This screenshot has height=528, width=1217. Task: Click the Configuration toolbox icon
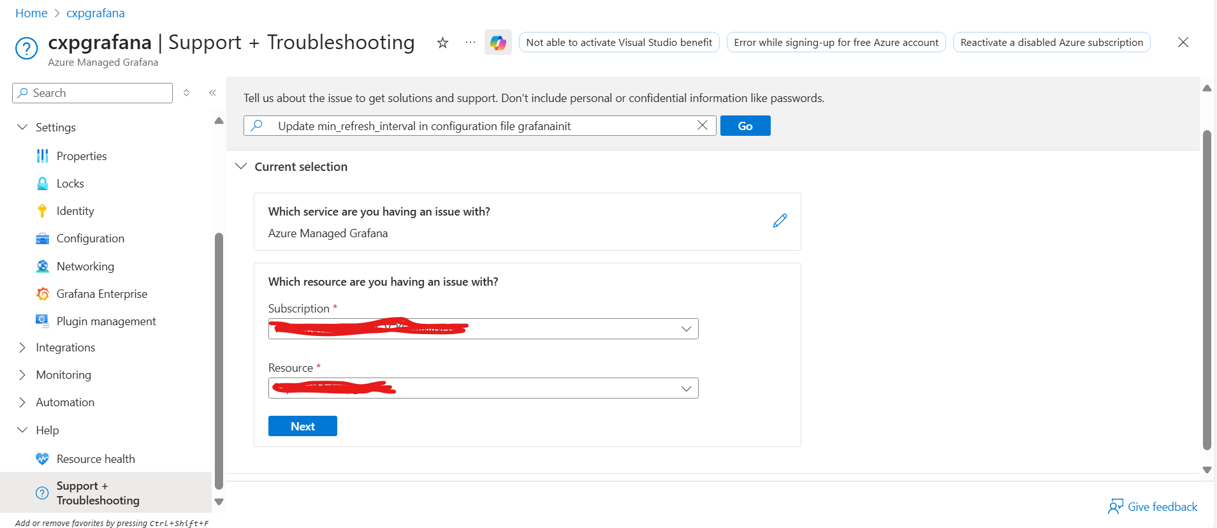click(43, 238)
